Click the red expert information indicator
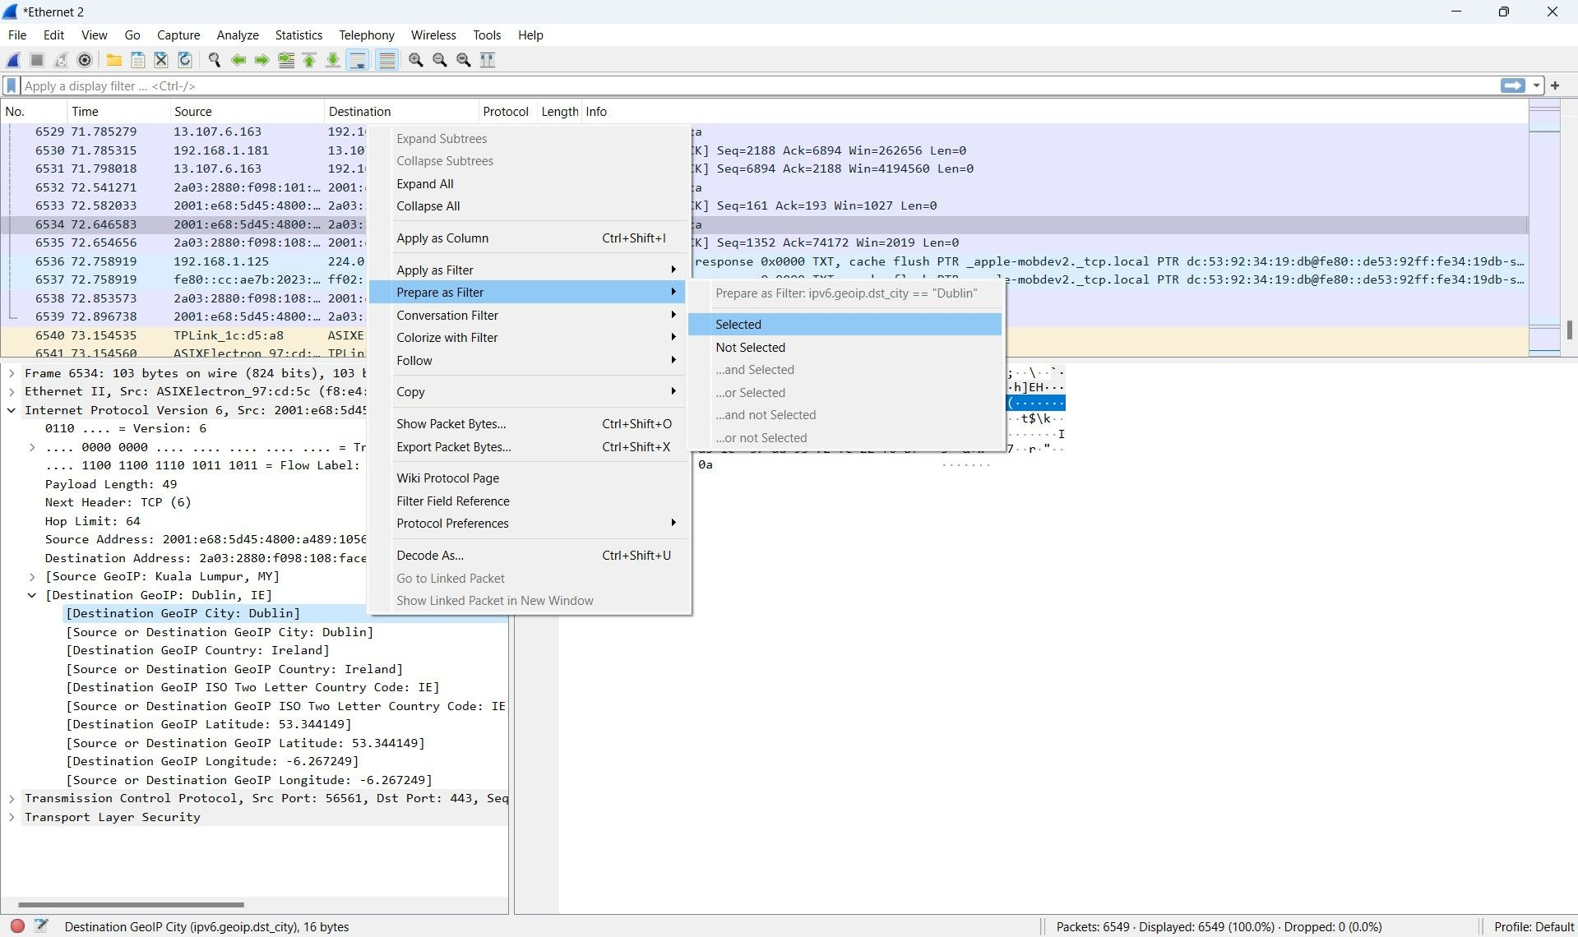This screenshot has width=1578, height=937. (x=17, y=925)
